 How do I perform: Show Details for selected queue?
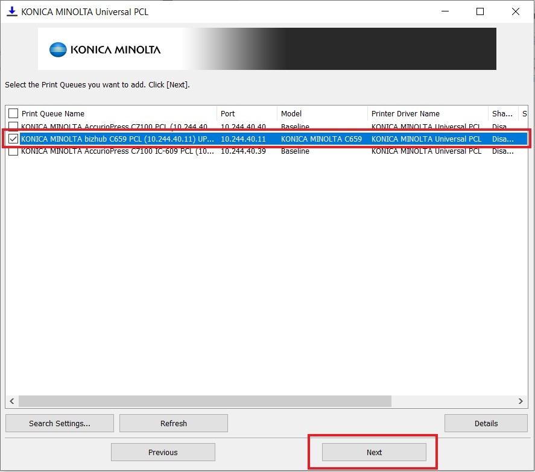pyautogui.click(x=486, y=423)
